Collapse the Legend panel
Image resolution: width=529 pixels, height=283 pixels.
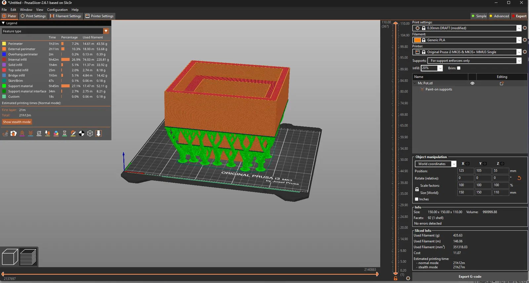tap(3, 23)
